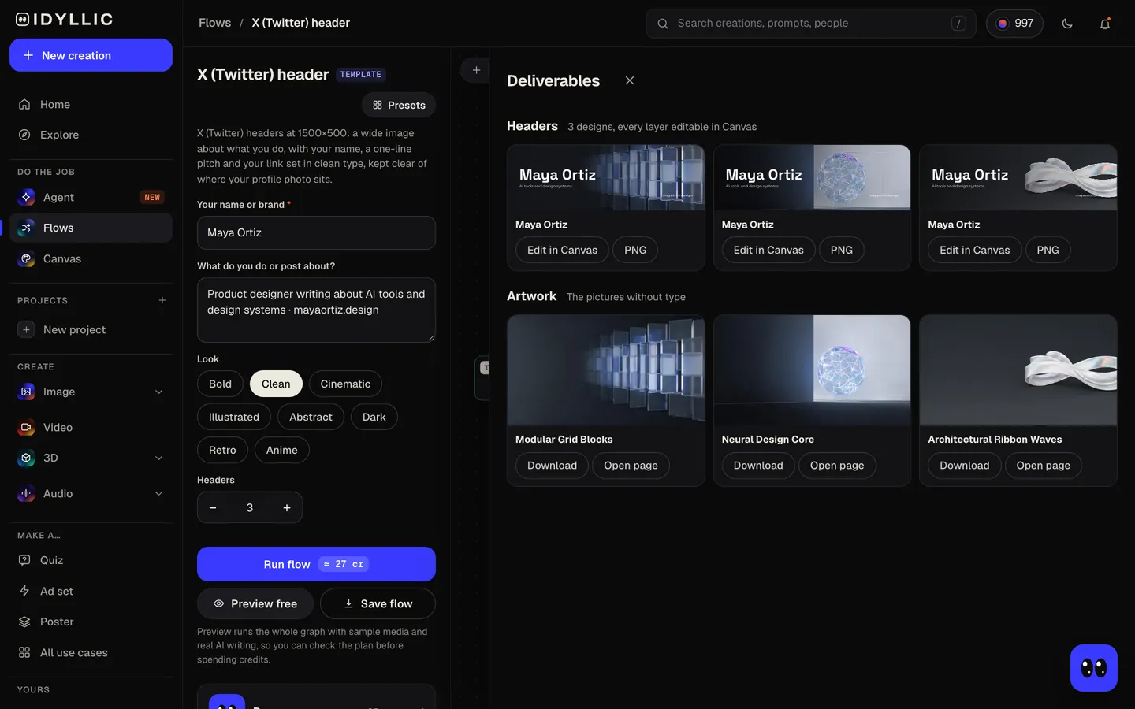Viewport: 1135px width, 709px height.
Task: Open the Presets menu
Action: [x=399, y=105]
